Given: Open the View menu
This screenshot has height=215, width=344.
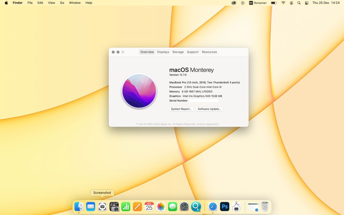Looking at the screenshot, I should pyautogui.click(x=52, y=3).
